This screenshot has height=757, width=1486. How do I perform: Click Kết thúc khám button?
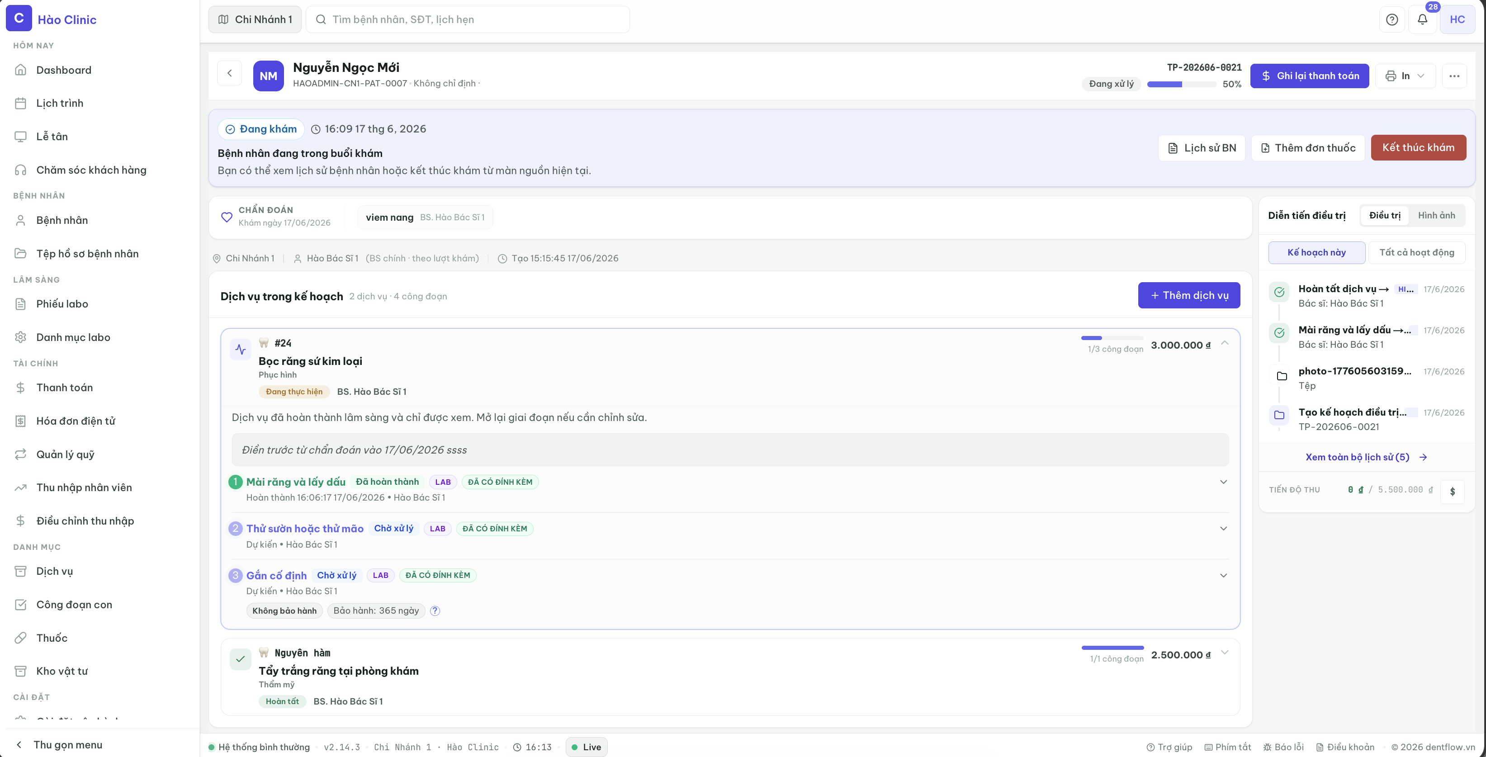(1418, 148)
